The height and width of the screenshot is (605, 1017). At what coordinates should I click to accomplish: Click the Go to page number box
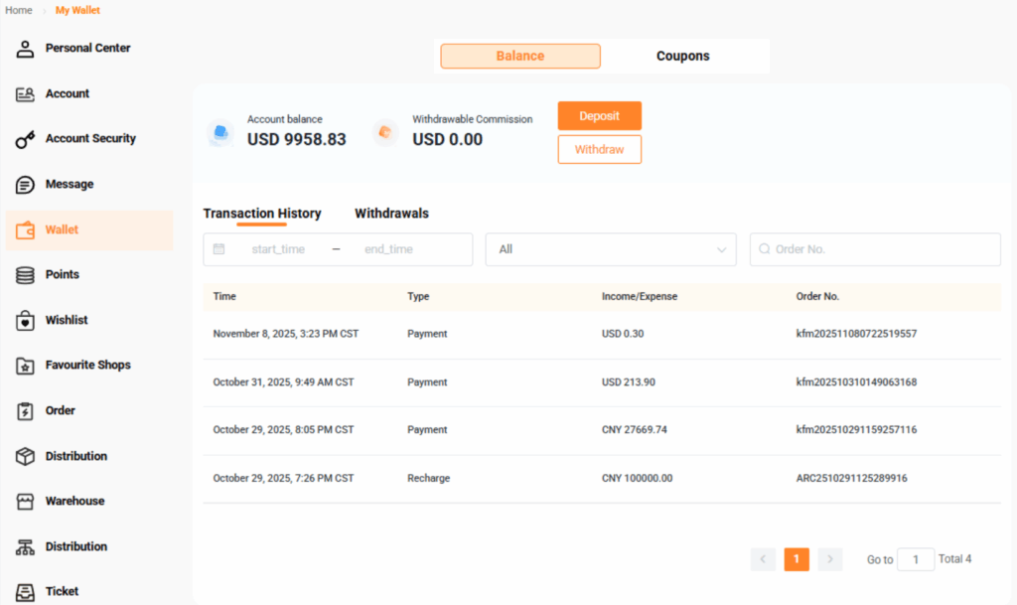[x=916, y=559]
